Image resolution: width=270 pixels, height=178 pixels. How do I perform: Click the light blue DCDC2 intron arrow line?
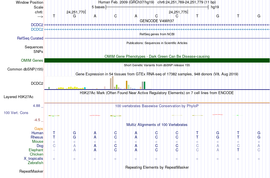(x=157, y=30)
